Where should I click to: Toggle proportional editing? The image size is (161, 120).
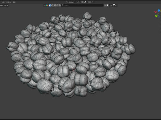[x=90, y=2]
